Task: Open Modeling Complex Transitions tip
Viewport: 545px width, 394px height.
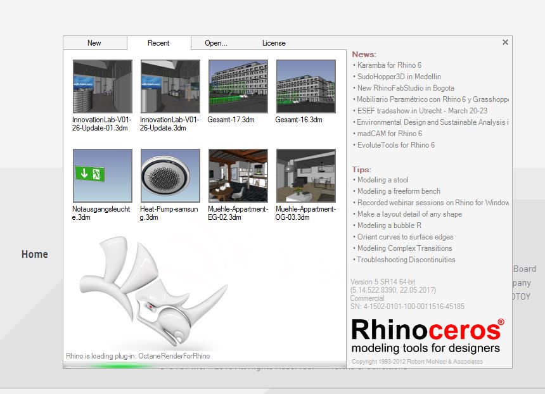Action: 404,248
